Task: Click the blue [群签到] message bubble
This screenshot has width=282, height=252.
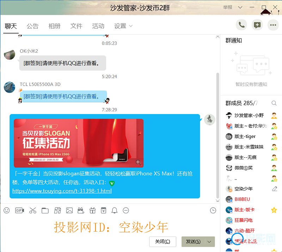Action: click(x=63, y=96)
